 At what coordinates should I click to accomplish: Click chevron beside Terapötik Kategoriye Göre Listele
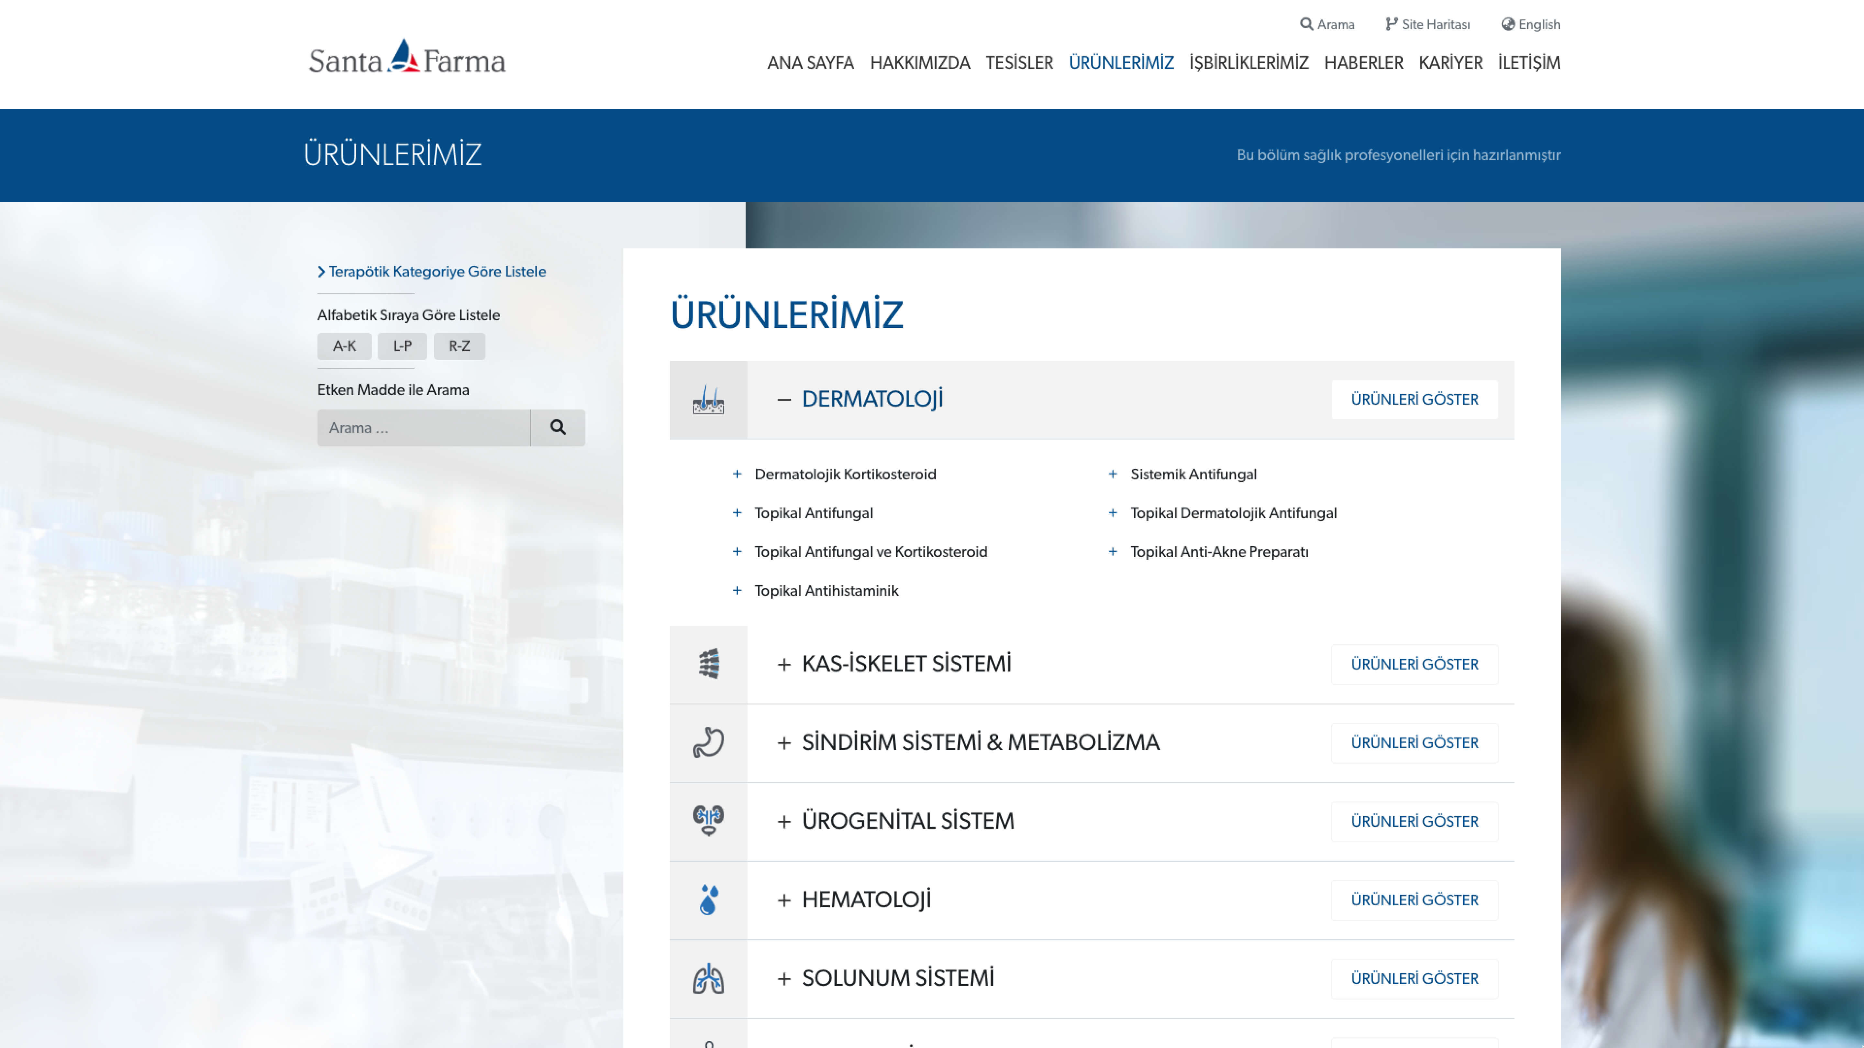pyautogui.click(x=321, y=272)
